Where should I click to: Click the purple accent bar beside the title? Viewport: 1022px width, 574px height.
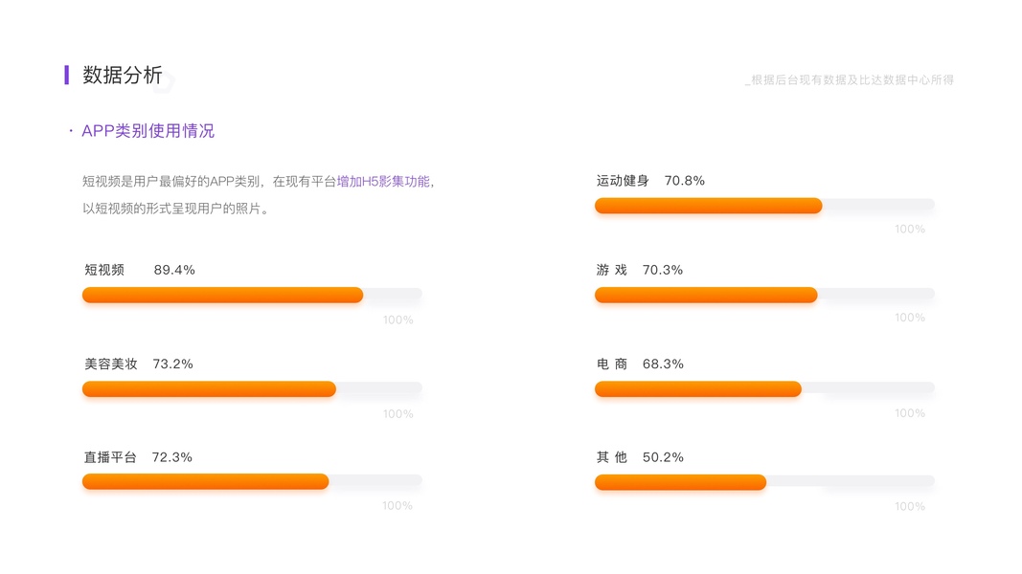pyautogui.click(x=67, y=75)
